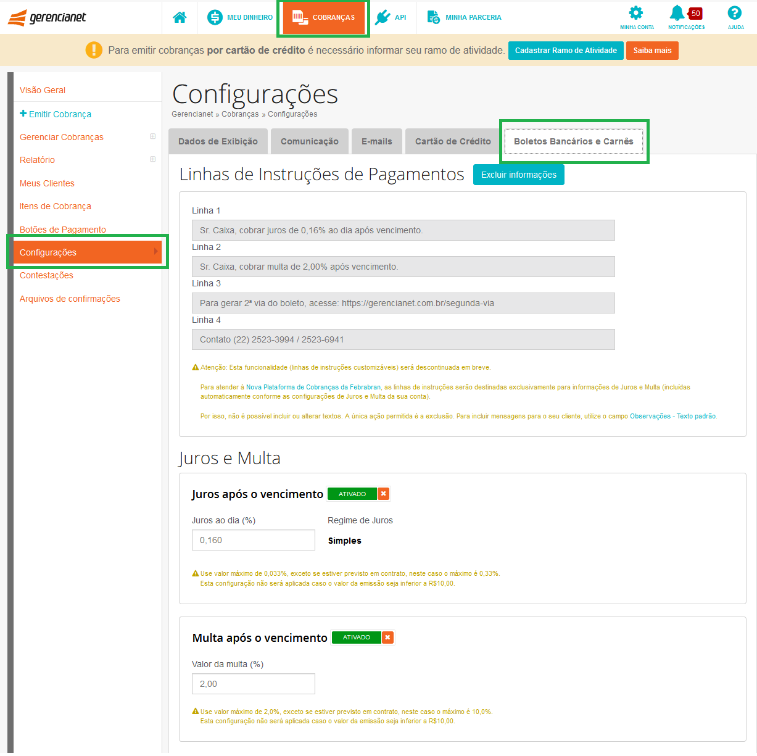Click the yellow exclamation alert icon

point(94,50)
